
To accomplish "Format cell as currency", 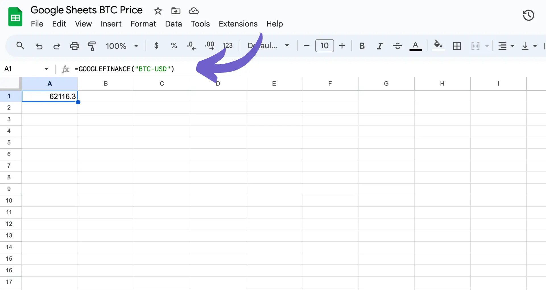I will click(x=156, y=45).
